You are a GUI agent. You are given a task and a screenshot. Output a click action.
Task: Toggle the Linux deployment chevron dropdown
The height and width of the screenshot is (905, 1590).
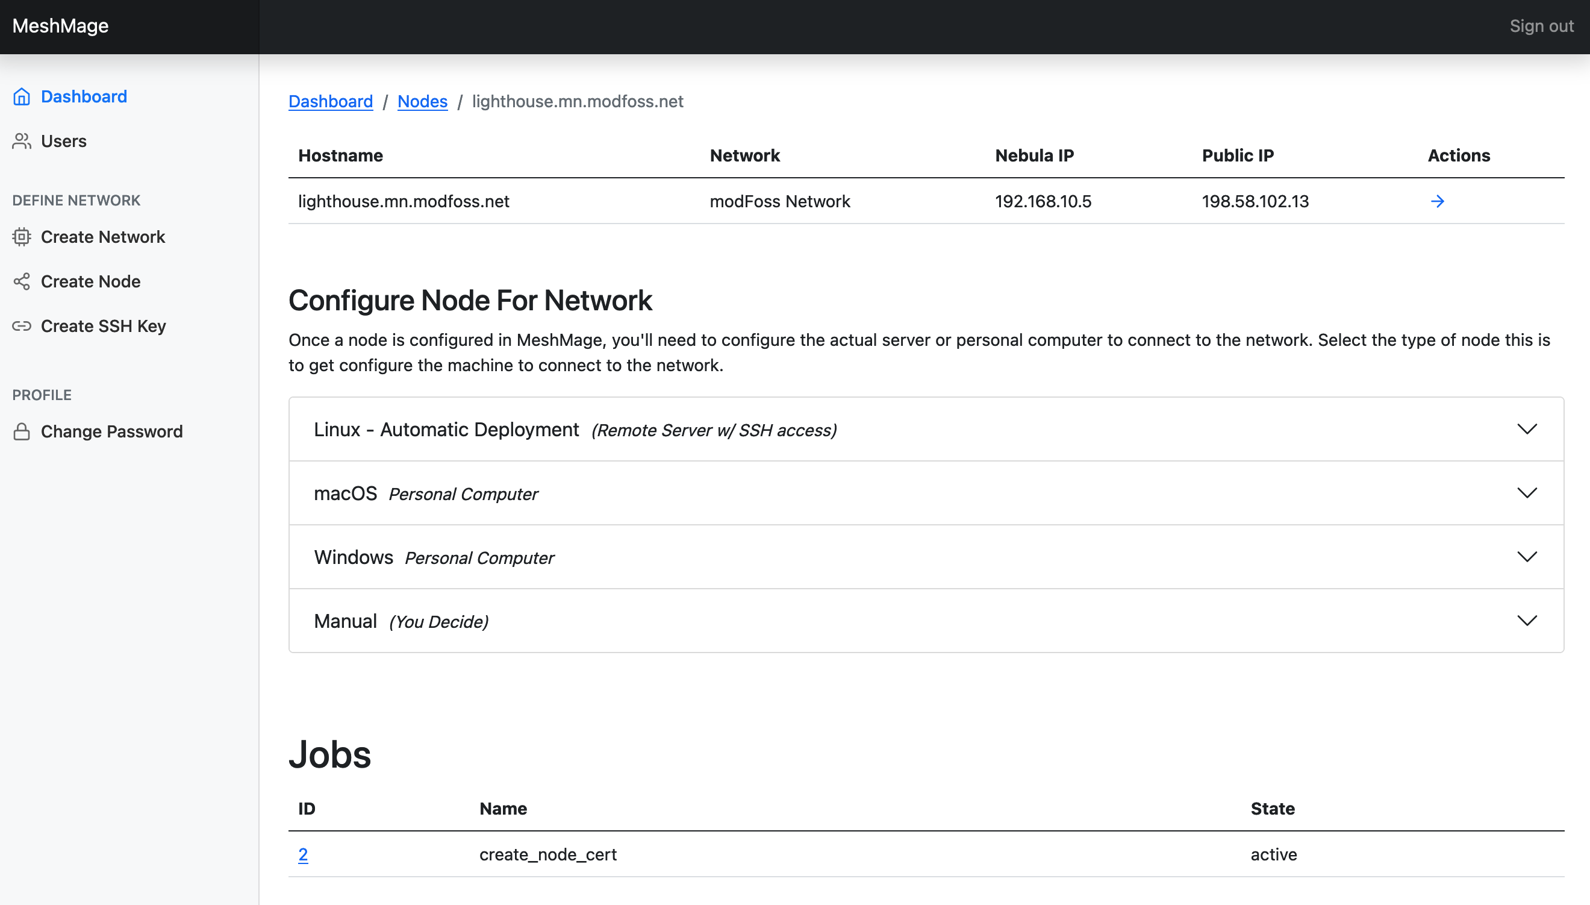(x=1527, y=428)
